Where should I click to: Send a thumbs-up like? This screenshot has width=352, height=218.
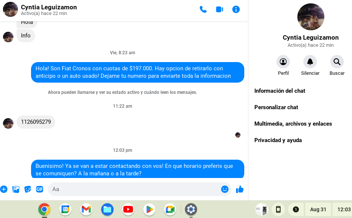pyautogui.click(x=239, y=189)
